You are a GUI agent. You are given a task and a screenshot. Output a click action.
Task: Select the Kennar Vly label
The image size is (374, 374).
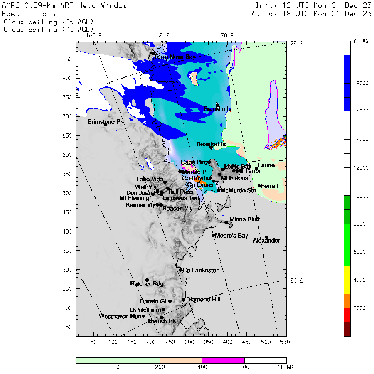pos(140,205)
